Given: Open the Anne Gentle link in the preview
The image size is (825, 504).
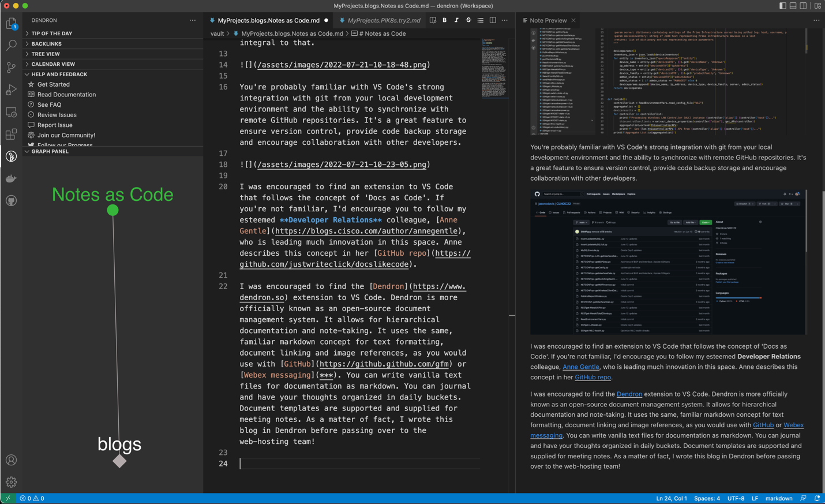Looking at the screenshot, I should point(581,367).
